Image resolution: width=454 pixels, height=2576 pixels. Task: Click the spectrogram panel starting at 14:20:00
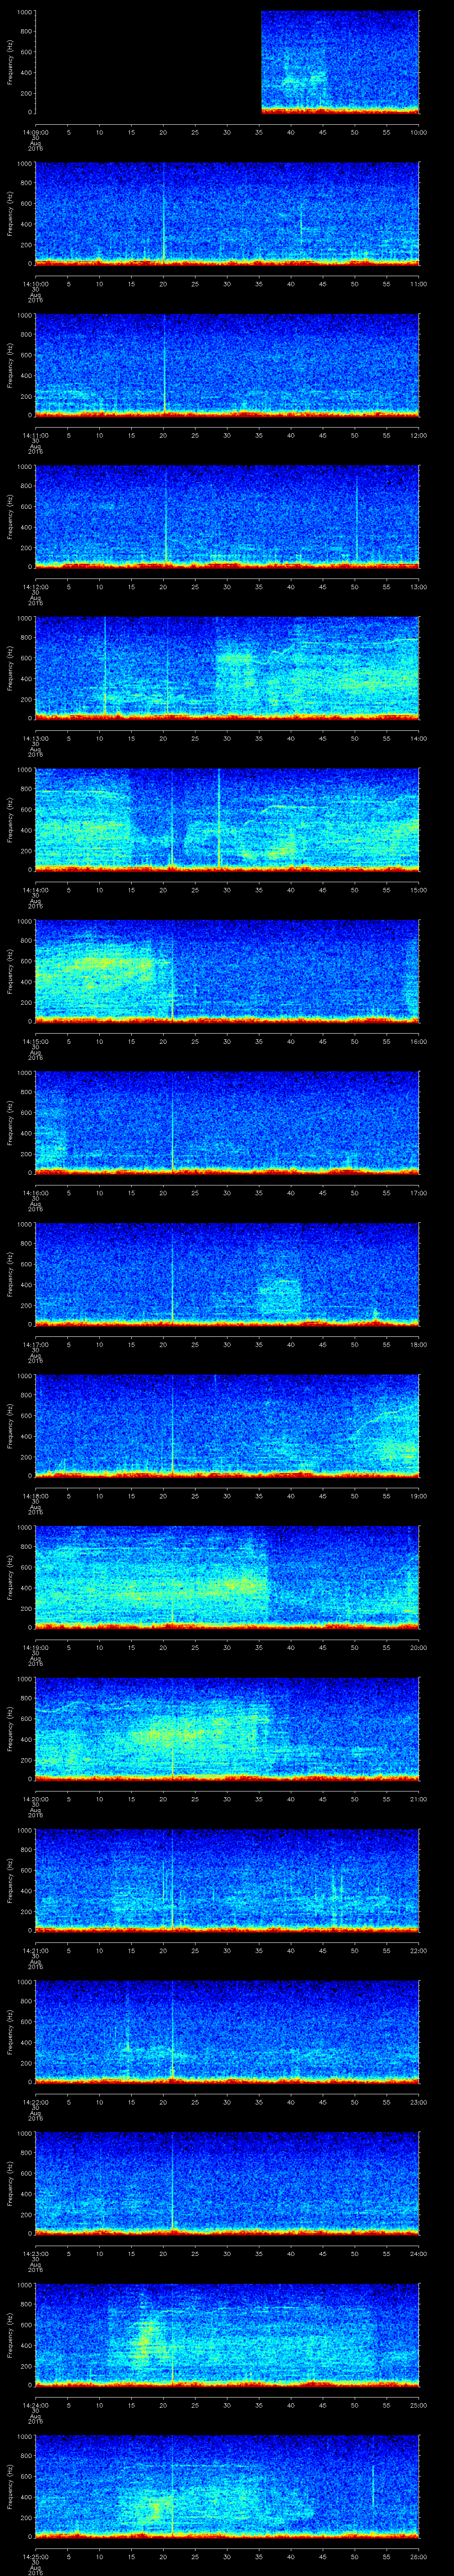(227, 1729)
